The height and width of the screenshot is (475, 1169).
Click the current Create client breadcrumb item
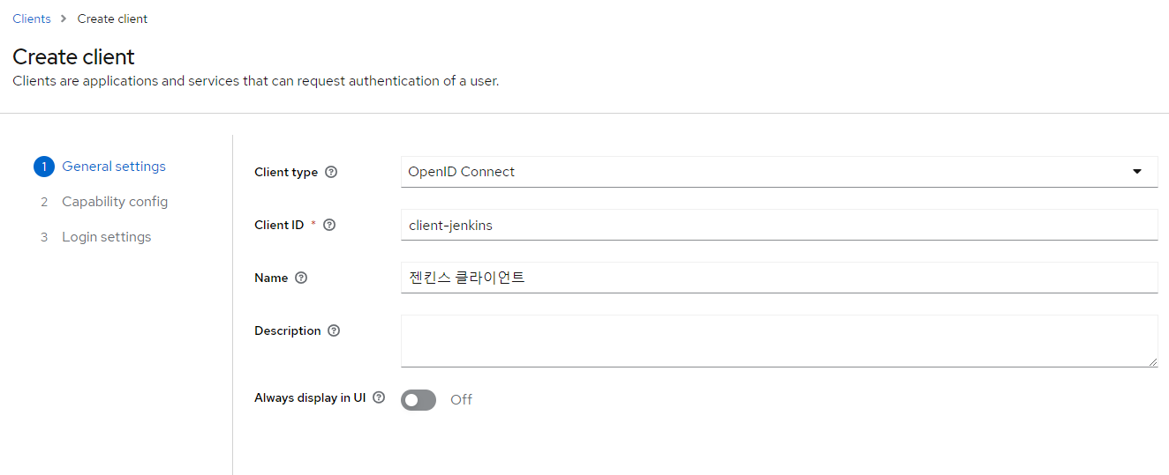coord(112,19)
